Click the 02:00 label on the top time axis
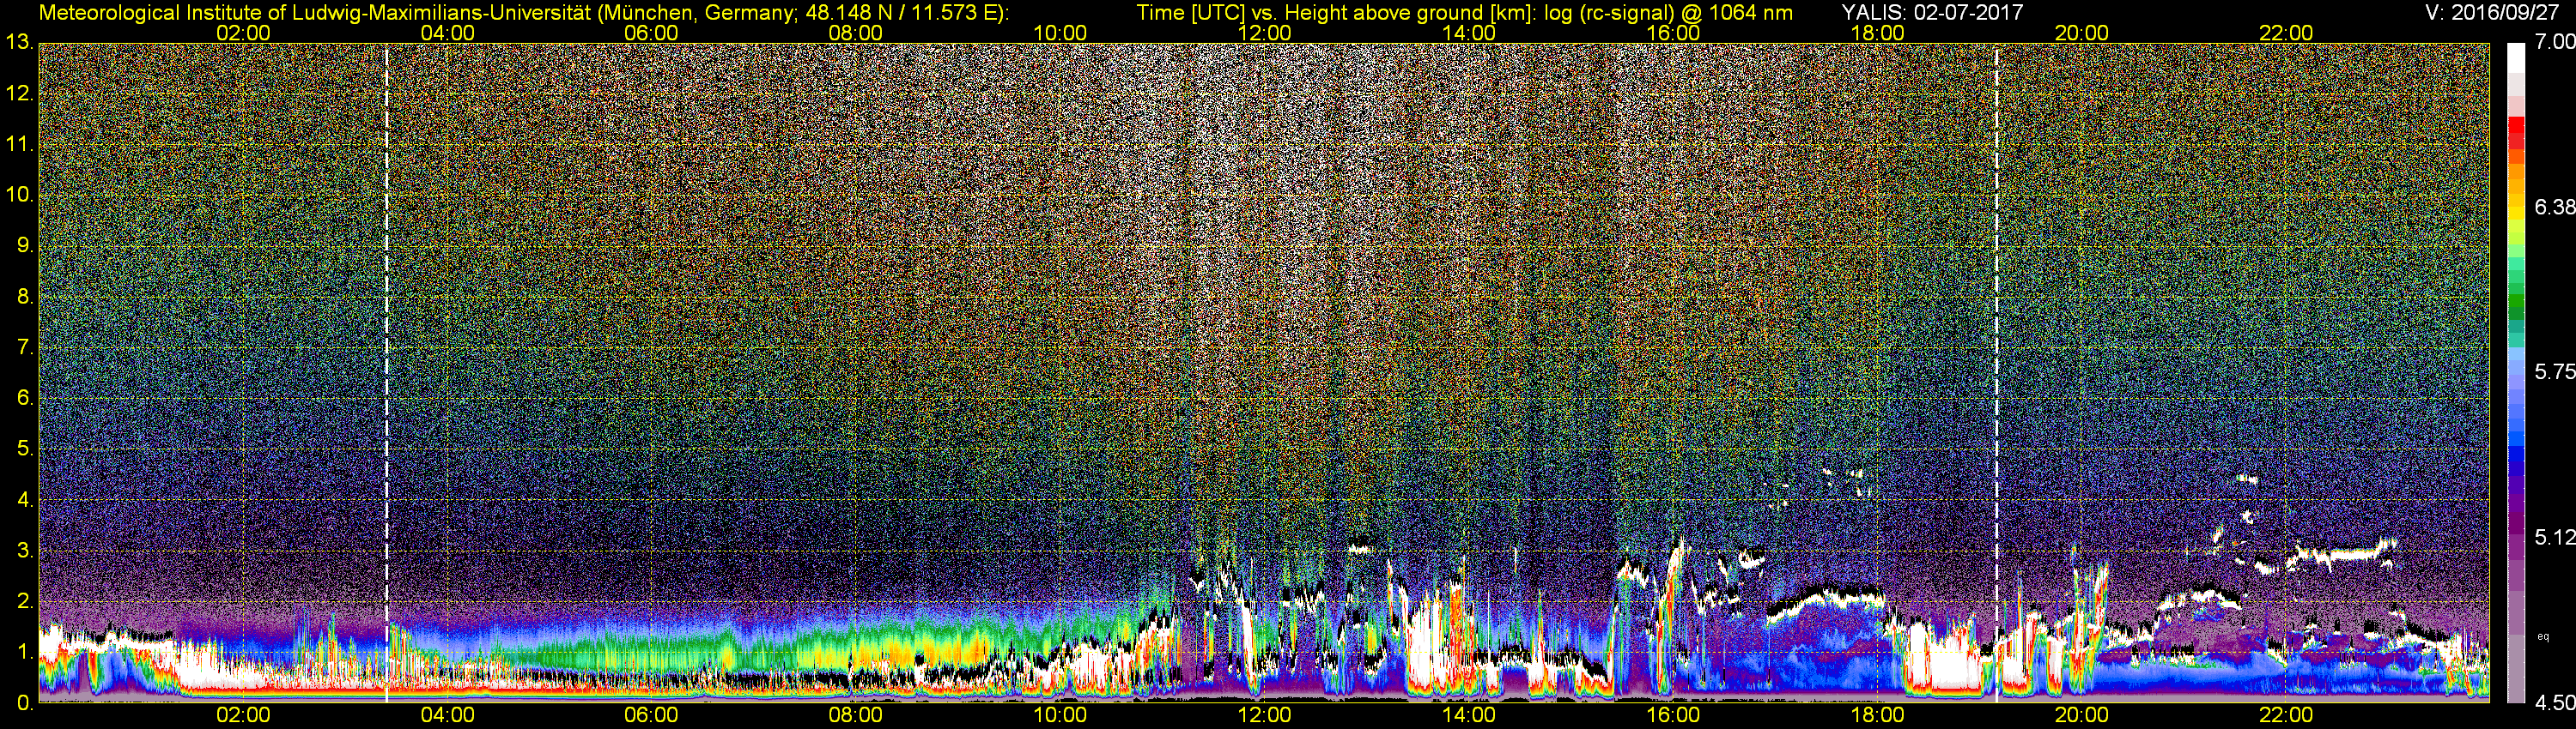The height and width of the screenshot is (729, 2576). click(x=243, y=33)
